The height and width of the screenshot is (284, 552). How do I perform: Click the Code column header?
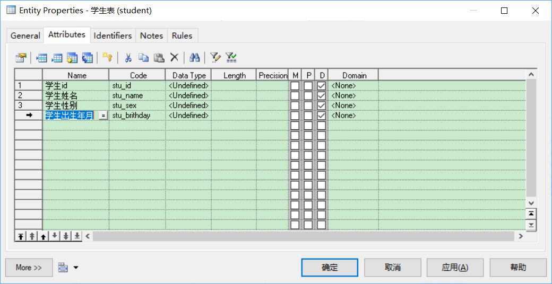[137, 75]
